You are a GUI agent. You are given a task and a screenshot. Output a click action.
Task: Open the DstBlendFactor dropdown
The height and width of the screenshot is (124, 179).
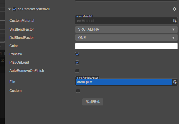click(x=126, y=38)
